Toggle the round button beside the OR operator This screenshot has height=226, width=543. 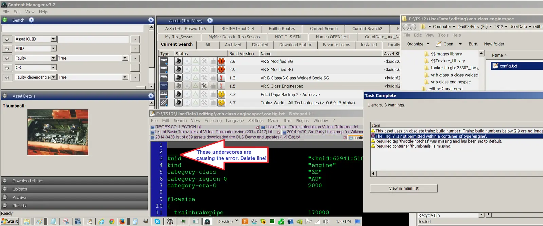[7, 68]
